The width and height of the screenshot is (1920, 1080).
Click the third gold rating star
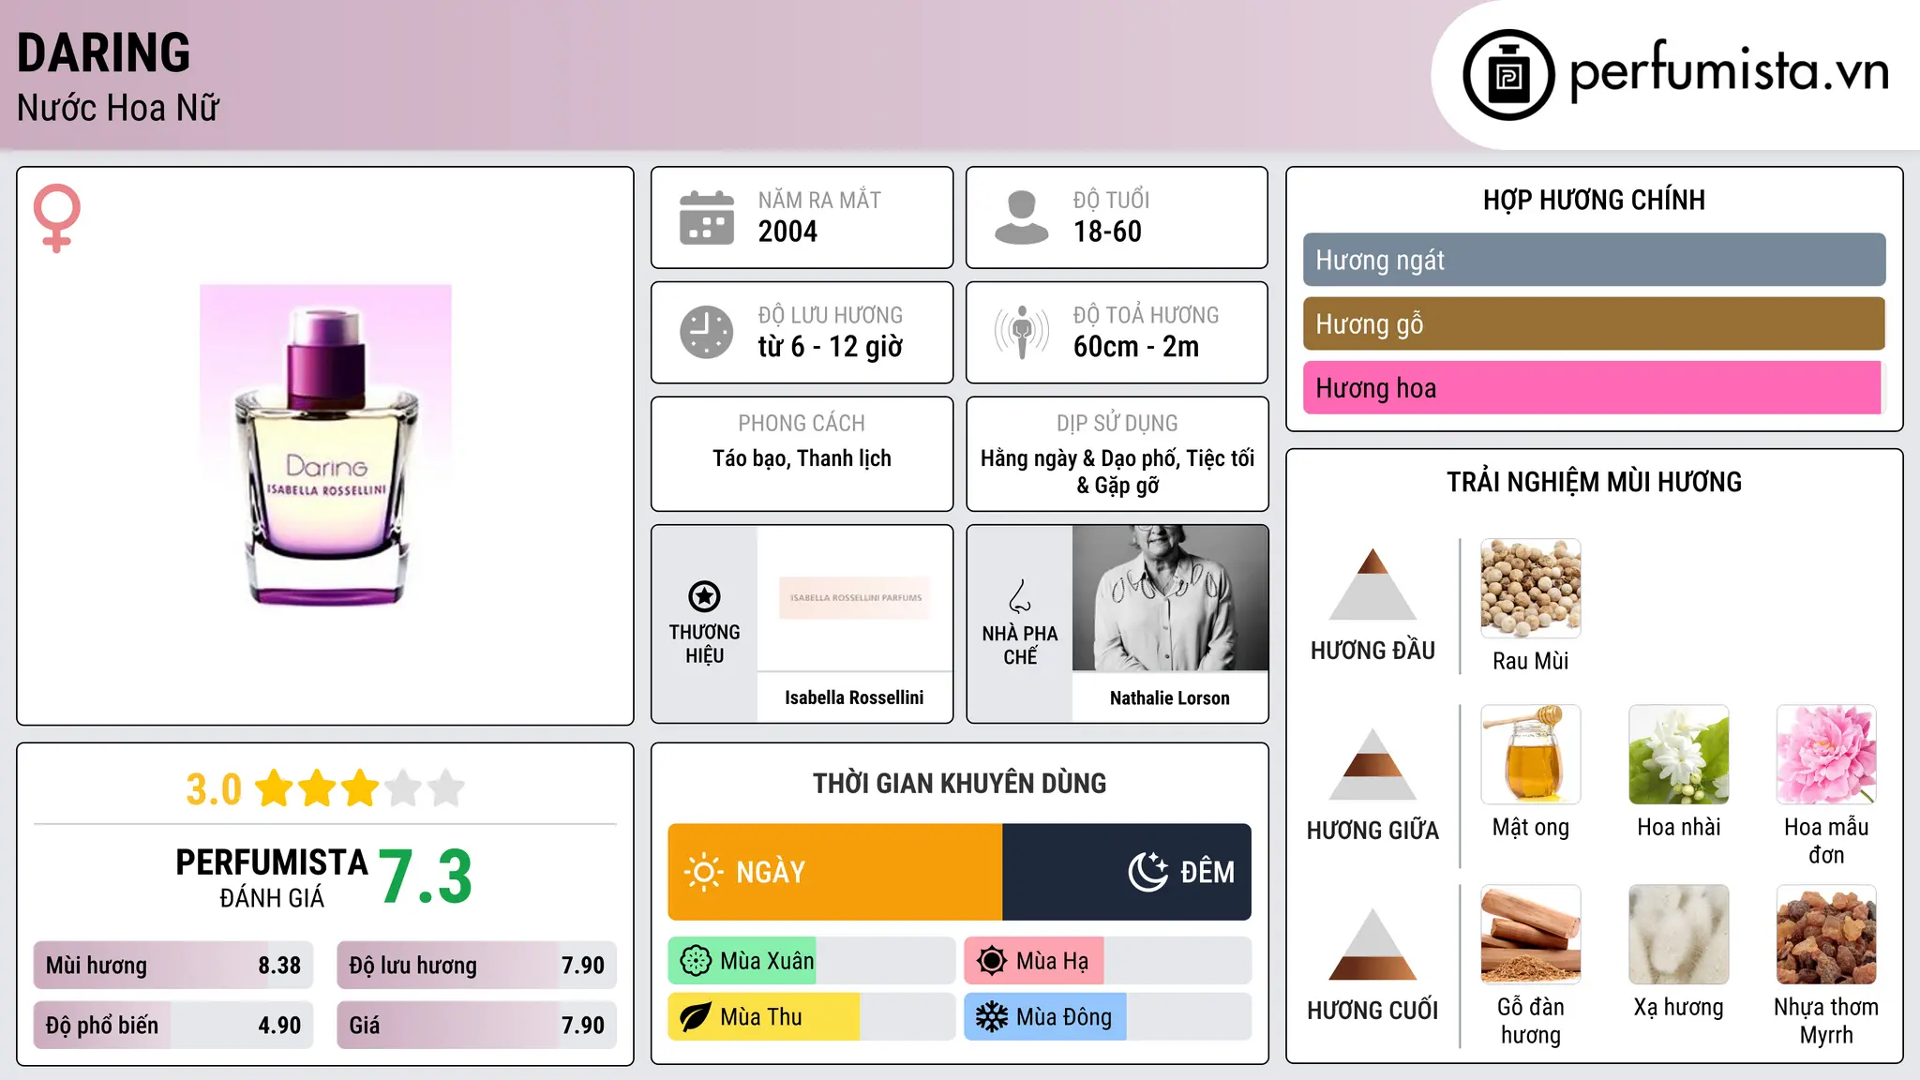360,788
